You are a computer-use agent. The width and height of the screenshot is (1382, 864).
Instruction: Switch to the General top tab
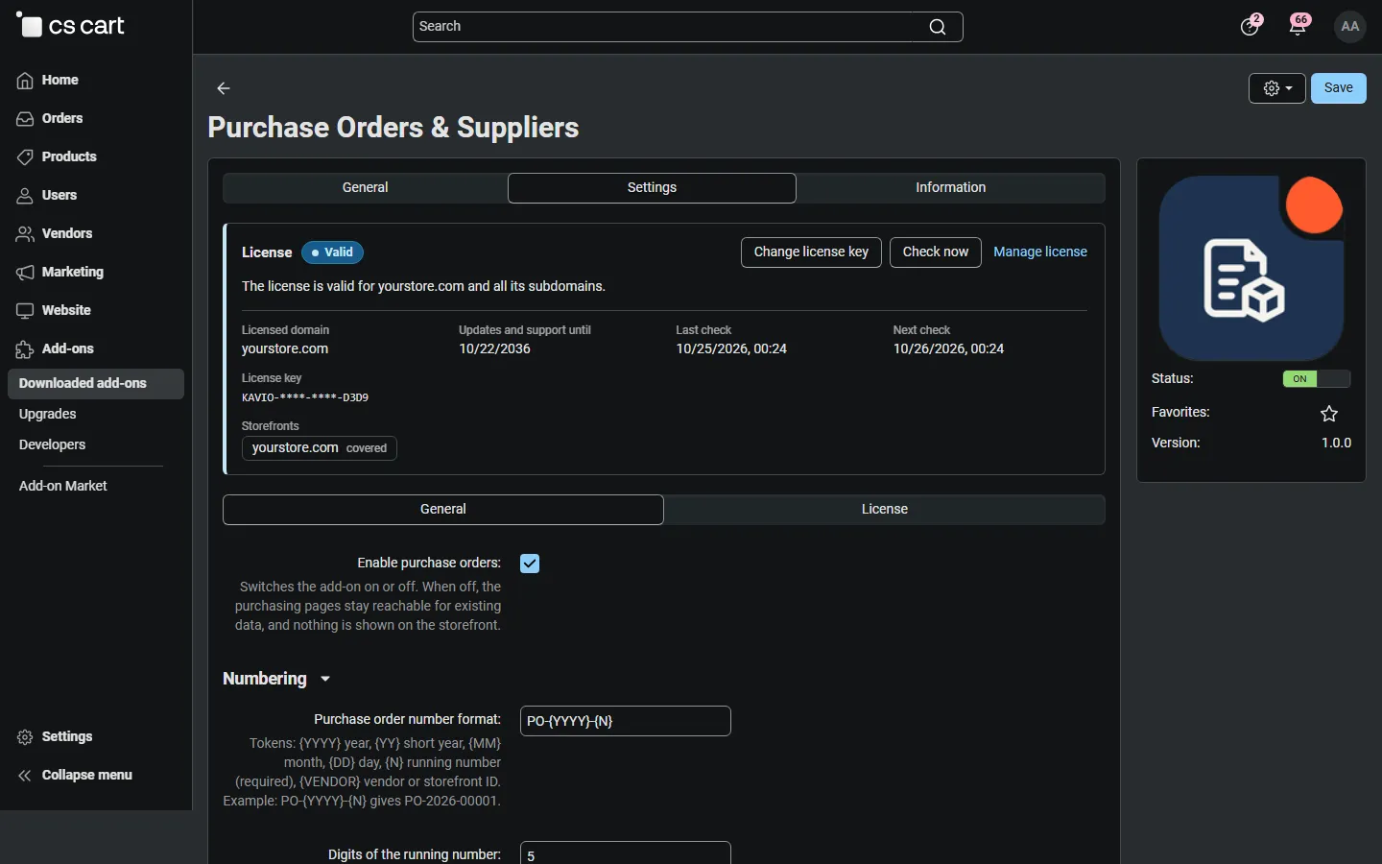[x=366, y=188]
